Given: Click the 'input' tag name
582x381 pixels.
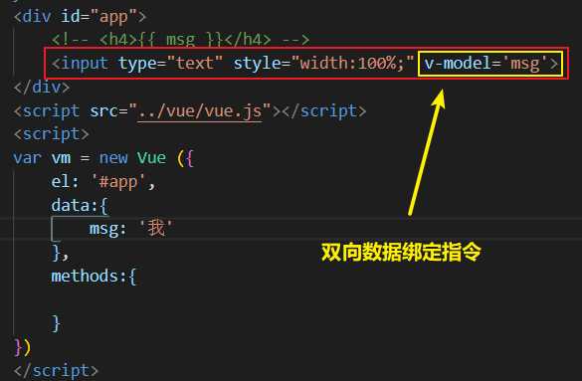Looking at the screenshot, I should point(85,63).
